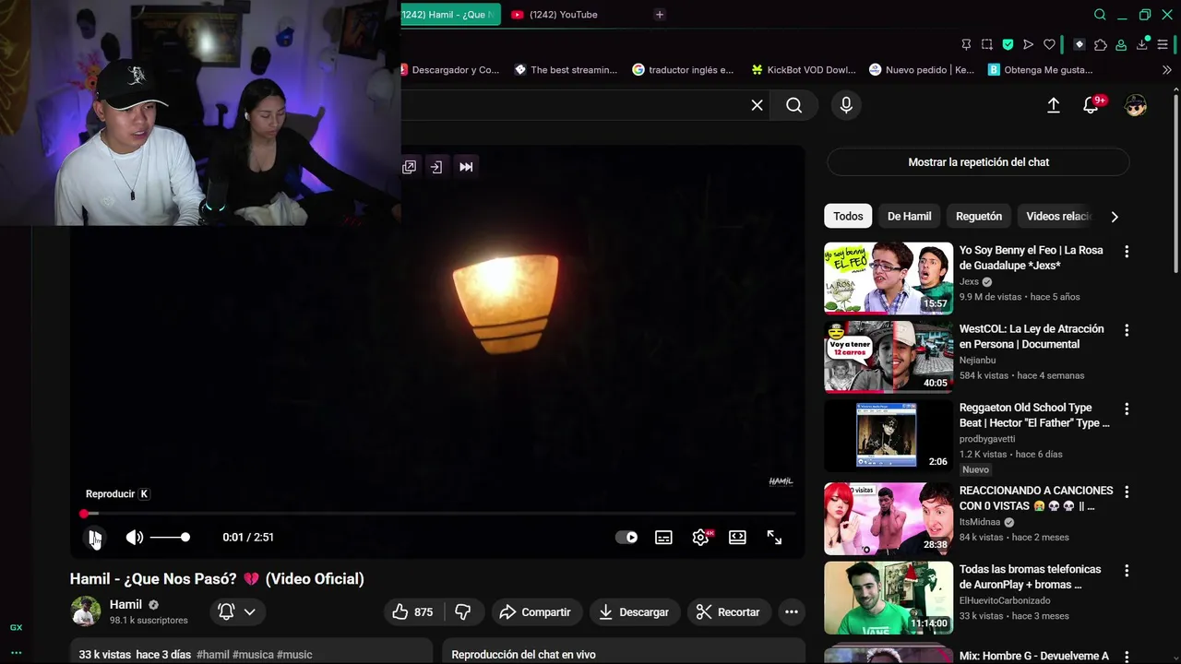The image size is (1181, 664).
Task: Open more actions three-dot menu under video
Action: pos(791,612)
